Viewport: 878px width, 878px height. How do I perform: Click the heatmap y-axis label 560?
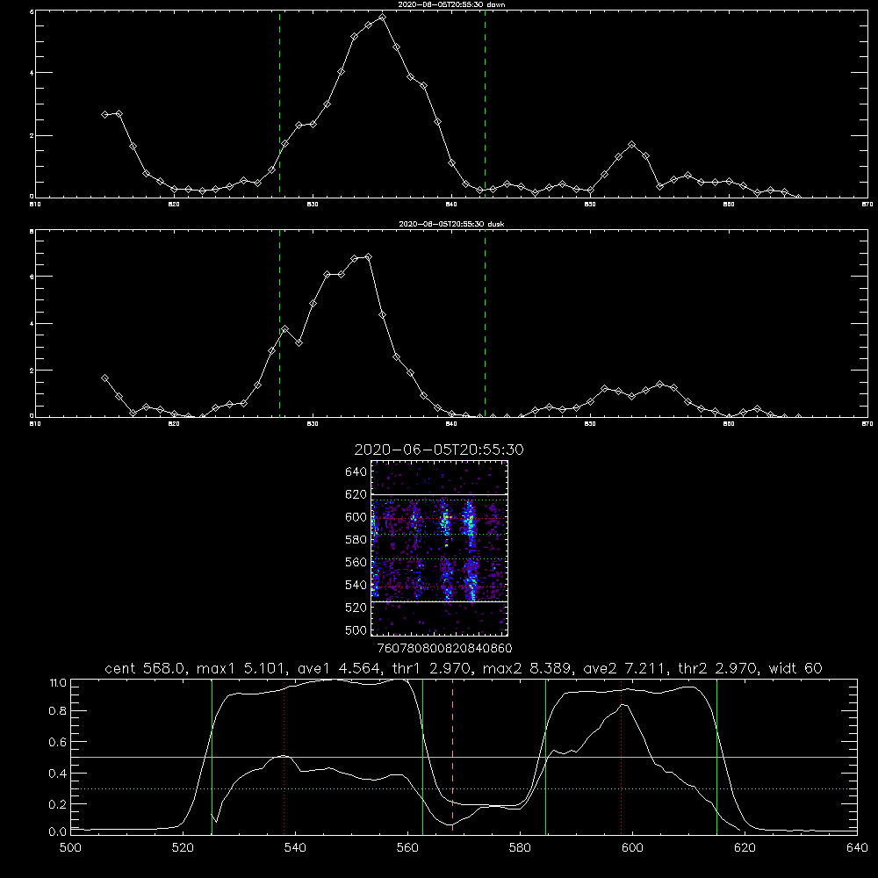(356, 562)
